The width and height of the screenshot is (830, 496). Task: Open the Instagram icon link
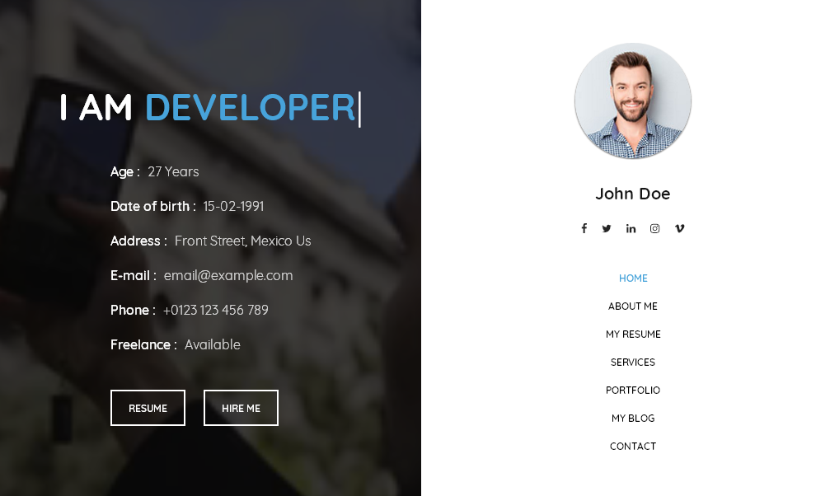coord(654,229)
